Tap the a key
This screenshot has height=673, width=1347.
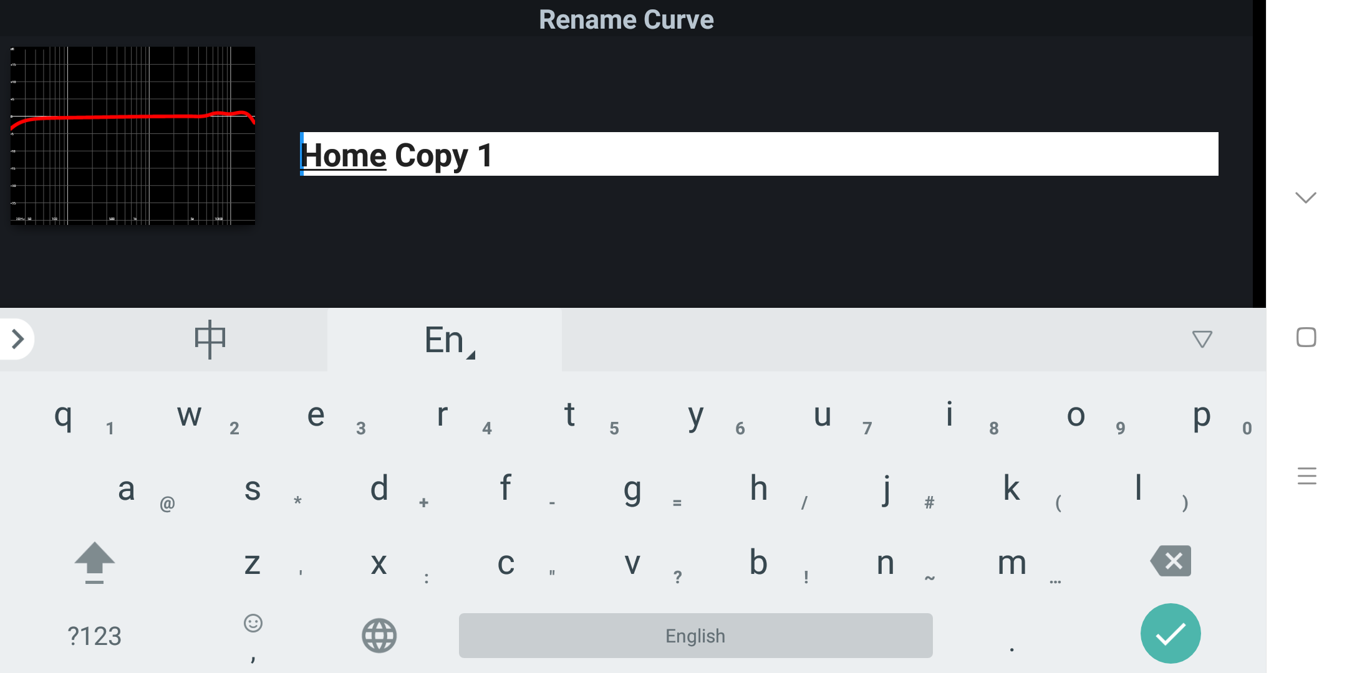(127, 489)
